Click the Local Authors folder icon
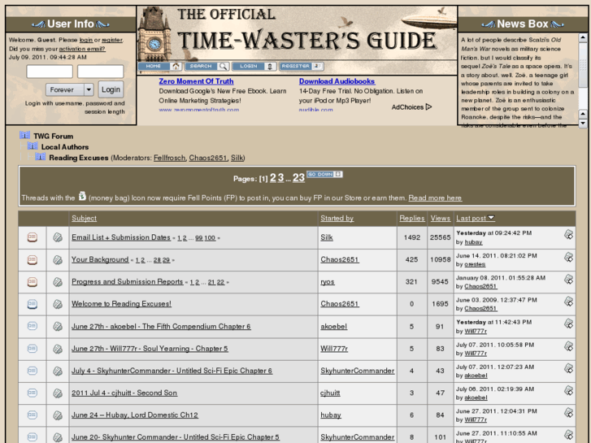The width and height of the screenshot is (591, 443). point(33,146)
